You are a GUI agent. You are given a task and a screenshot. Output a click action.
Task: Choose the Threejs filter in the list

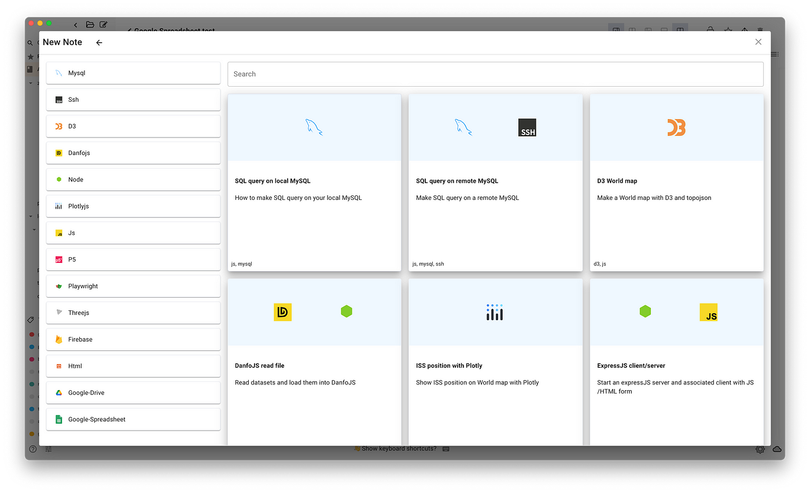(133, 313)
